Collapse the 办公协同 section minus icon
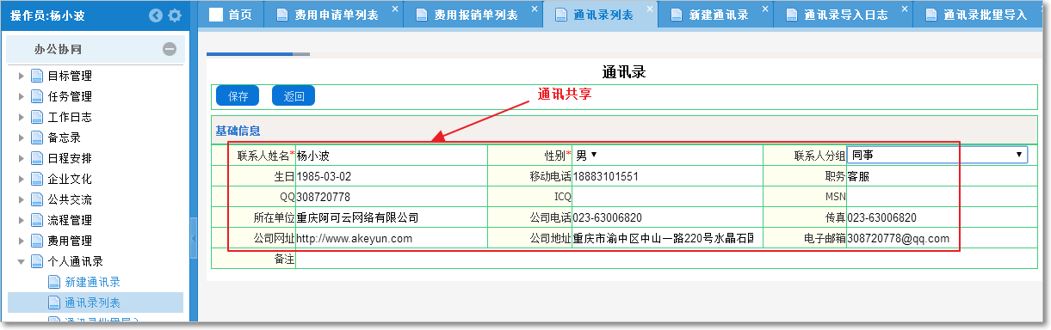Viewport: 1051px width, 330px height. [170, 50]
